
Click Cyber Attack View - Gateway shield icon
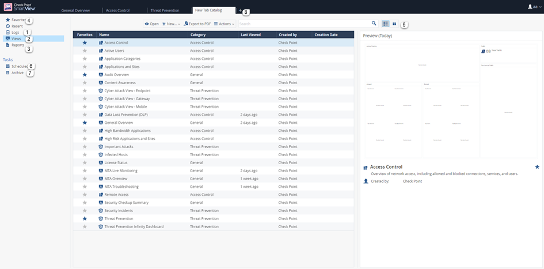click(x=101, y=98)
